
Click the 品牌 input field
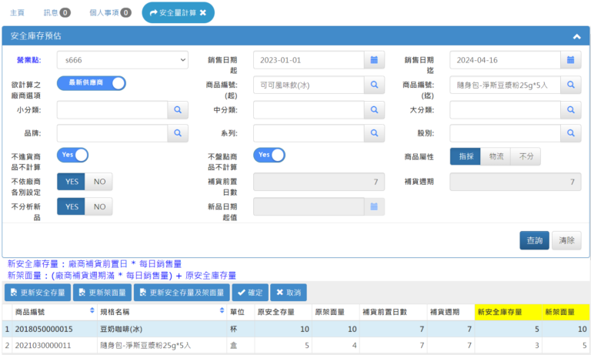[112, 133]
